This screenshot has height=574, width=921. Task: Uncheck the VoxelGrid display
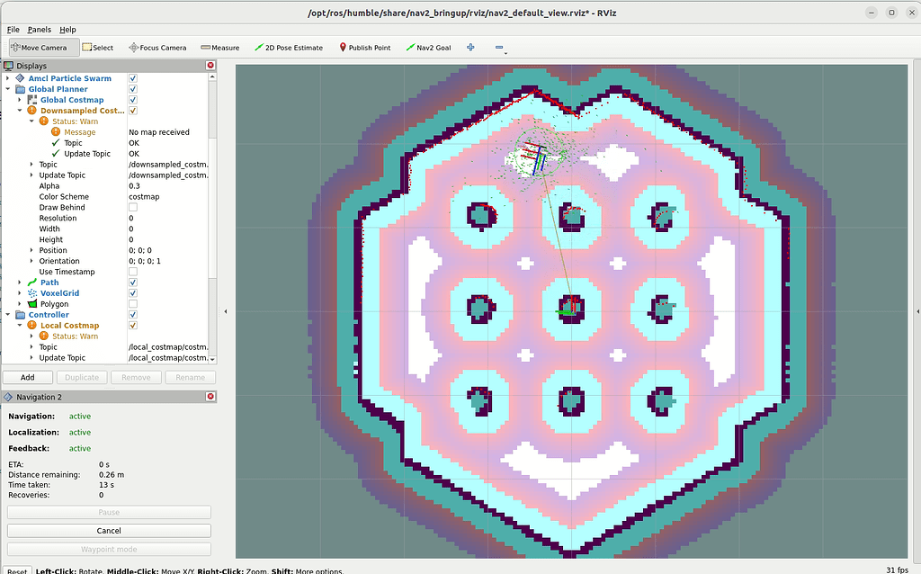132,293
